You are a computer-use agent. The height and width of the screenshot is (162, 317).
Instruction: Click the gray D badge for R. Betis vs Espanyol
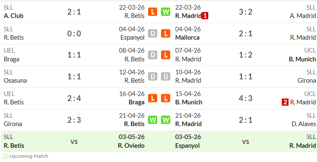point(153,33)
